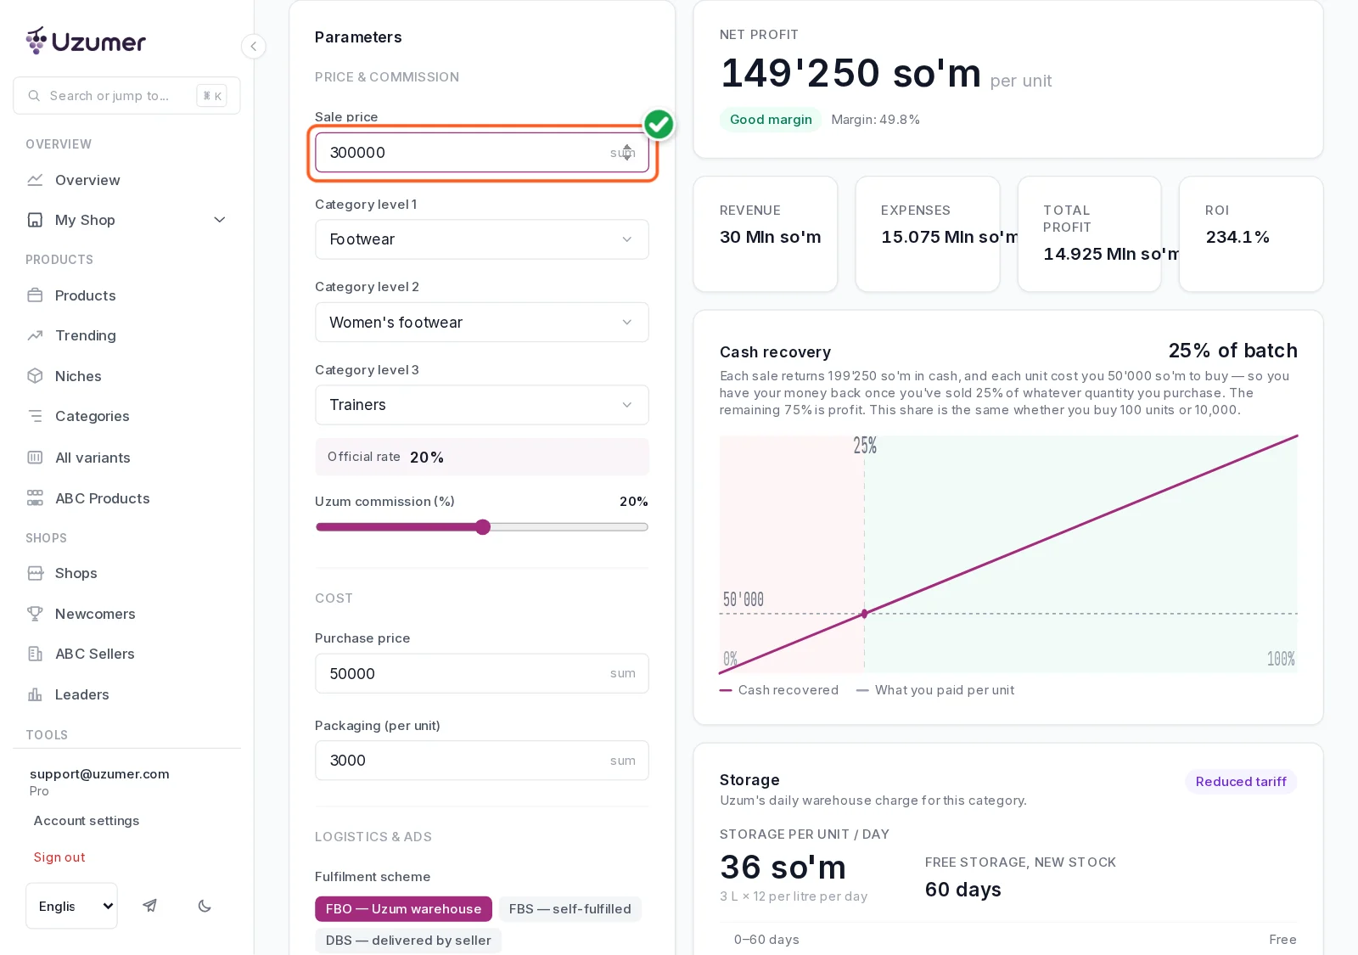
Task: Open Category level 1 Footwear dropdown
Action: point(482,239)
